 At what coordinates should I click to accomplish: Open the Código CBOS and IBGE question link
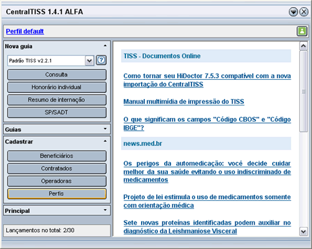(207, 124)
